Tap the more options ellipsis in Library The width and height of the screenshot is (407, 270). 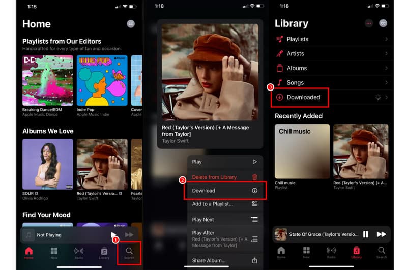coord(369,23)
